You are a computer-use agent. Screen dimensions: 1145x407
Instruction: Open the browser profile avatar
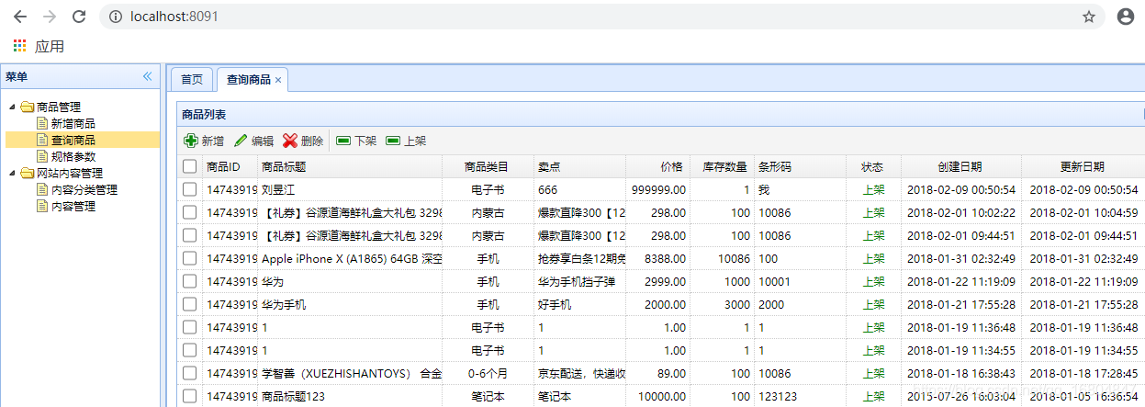click(x=1125, y=17)
